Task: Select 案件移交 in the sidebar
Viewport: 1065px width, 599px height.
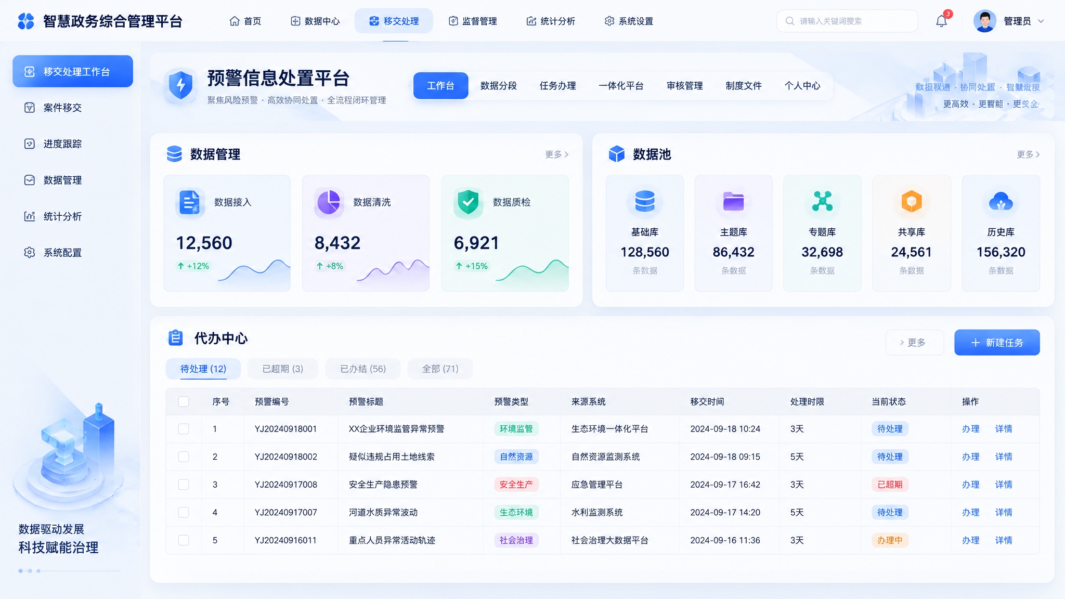Action: tap(73, 108)
